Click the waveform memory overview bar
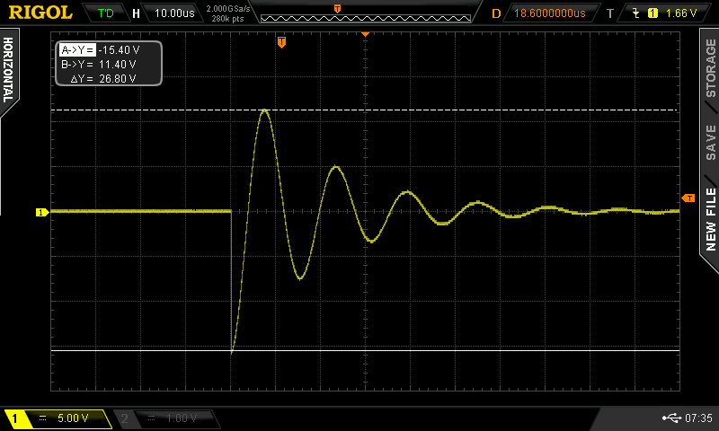This screenshot has height=431, width=719. 366,18
